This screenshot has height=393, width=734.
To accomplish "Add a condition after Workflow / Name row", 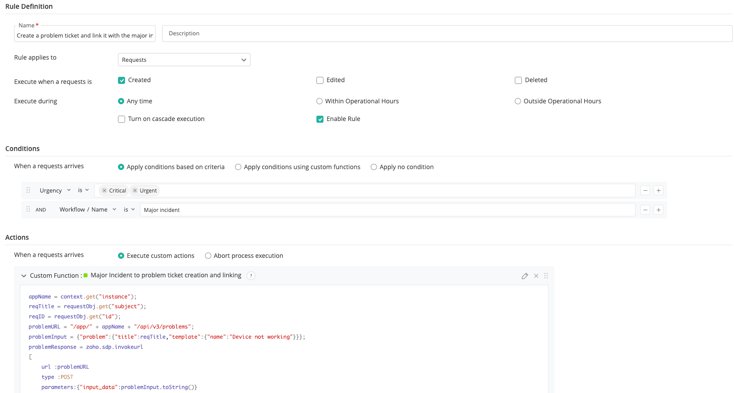I will (658, 210).
